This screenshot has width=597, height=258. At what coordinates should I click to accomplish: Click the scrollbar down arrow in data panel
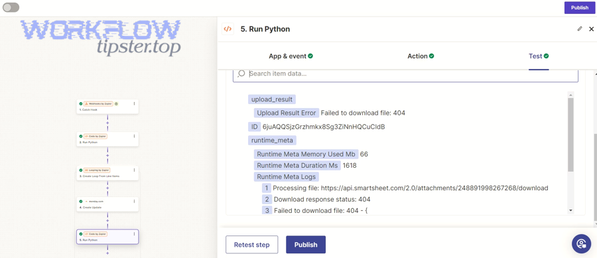tap(570, 210)
